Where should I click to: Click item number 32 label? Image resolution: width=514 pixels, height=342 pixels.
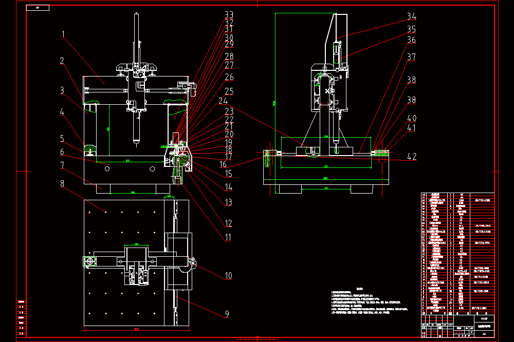point(229,22)
